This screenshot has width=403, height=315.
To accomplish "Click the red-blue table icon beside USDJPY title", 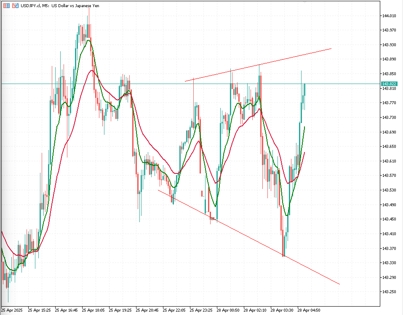I will point(6,5).
